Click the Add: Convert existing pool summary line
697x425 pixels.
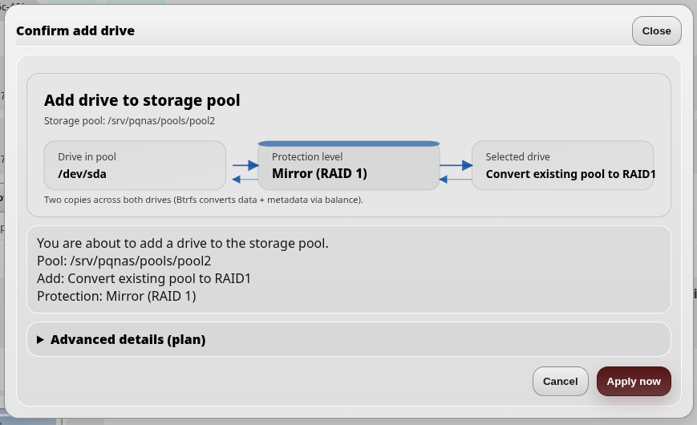click(144, 279)
